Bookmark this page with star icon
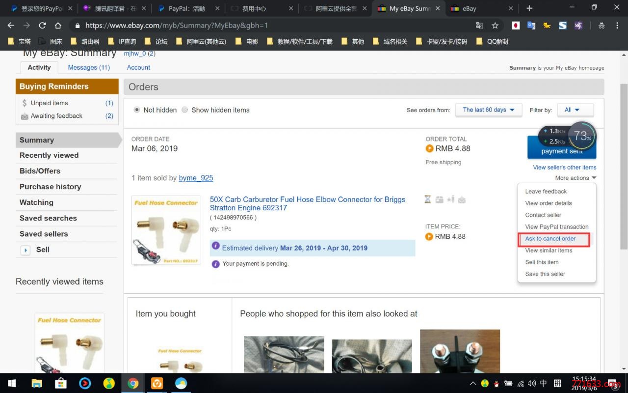 [x=495, y=26]
